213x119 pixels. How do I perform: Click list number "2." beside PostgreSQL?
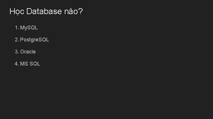[17, 40]
